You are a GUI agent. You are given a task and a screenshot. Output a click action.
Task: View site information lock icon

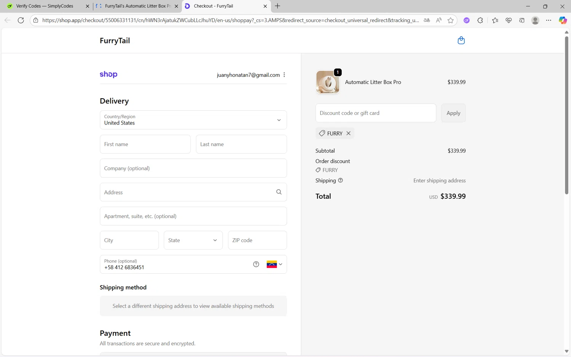pos(36,20)
